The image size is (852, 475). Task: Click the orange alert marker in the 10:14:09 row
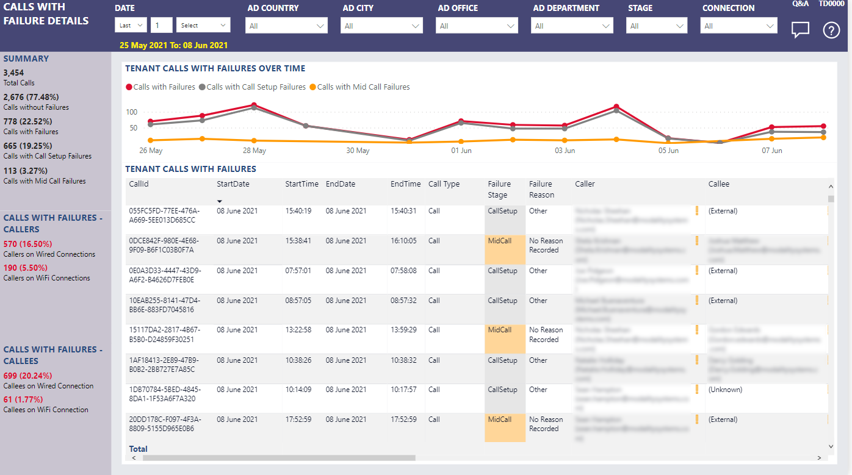coord(696,390)
